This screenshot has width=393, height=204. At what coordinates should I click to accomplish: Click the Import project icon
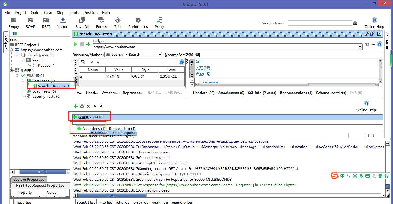pyautogui.click(x=63, y=20)
